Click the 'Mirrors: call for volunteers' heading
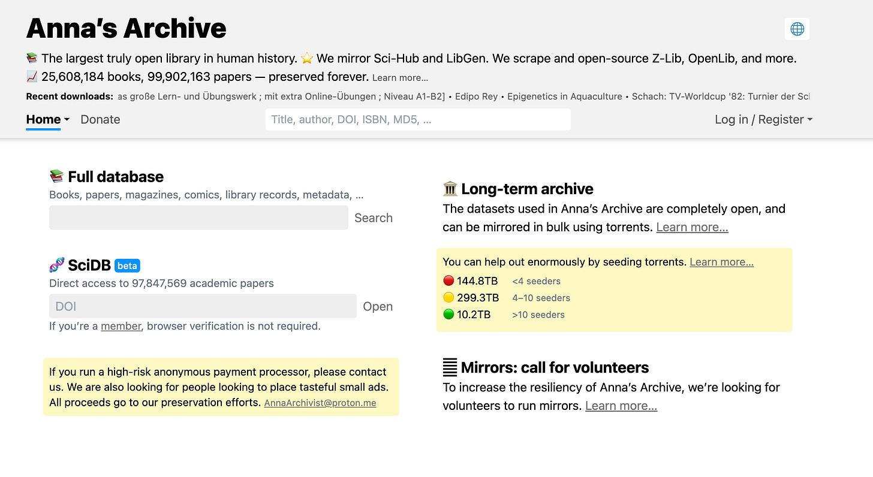 [555, 367]
